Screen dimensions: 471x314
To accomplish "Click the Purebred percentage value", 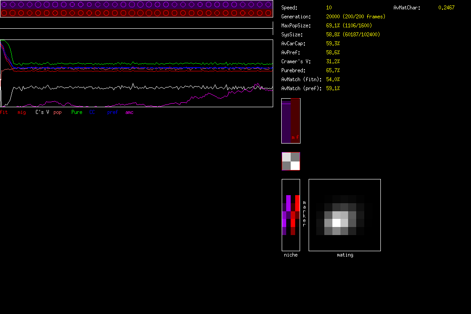I will pos(332,70).
